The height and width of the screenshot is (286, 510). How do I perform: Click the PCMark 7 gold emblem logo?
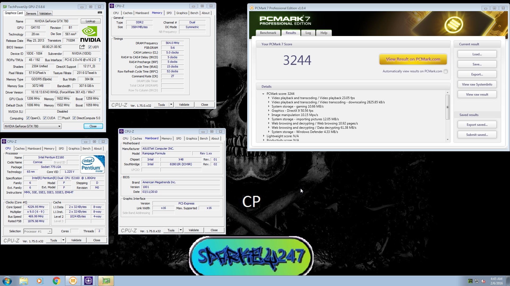pos(453,25)
